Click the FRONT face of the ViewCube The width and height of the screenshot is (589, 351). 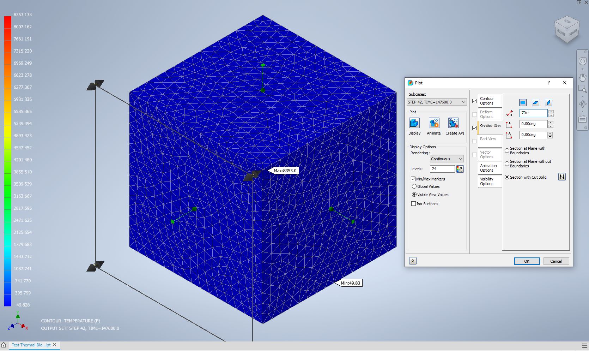560,32
